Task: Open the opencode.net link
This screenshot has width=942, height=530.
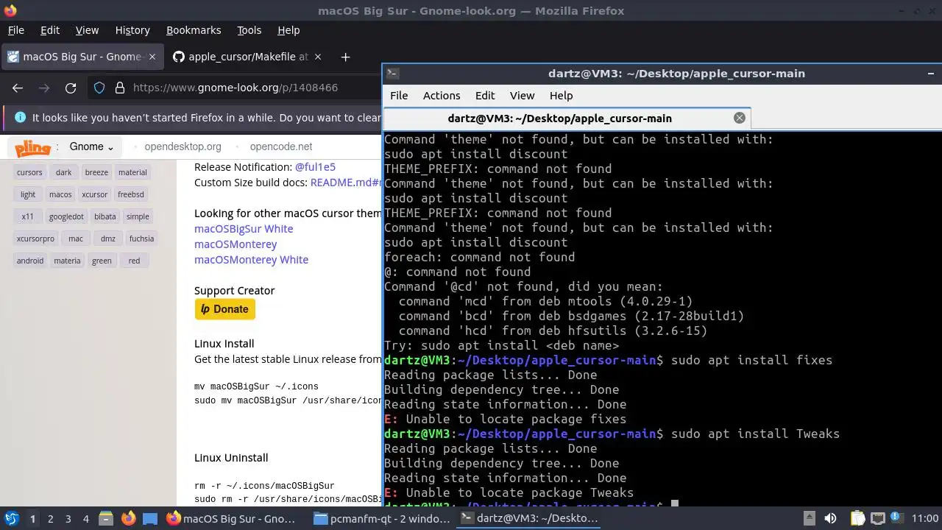Action: click(x=281, y=146)
